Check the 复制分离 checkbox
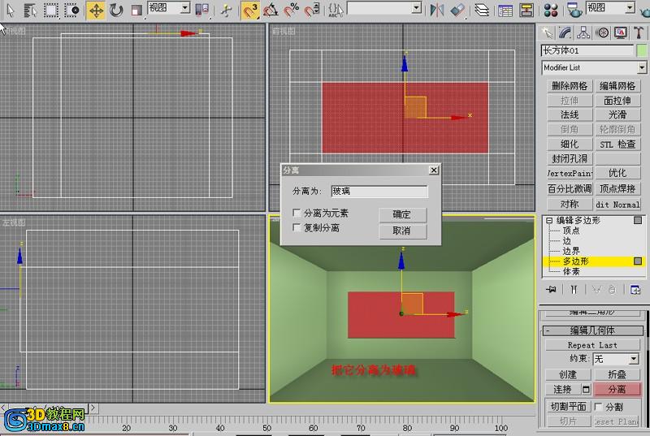 (x=297, y=227)
